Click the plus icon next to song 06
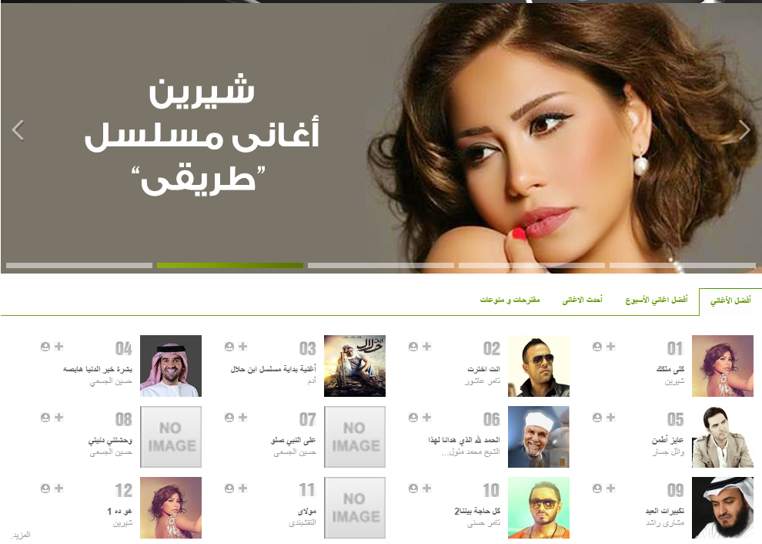Viewport: 762px width, 544px height. (x=426, y=418)
